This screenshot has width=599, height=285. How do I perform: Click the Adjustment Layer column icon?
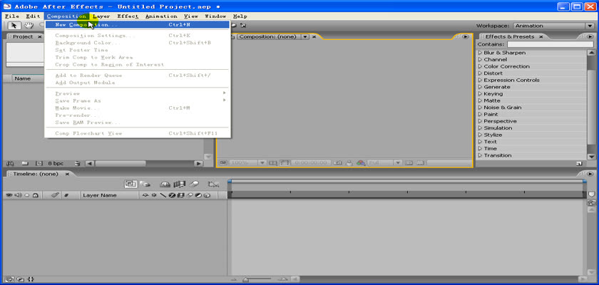pos(198,195)
